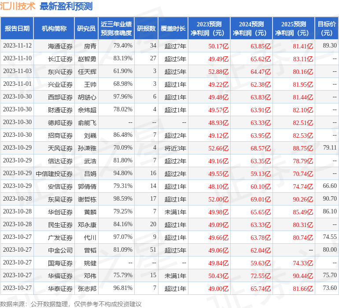
Task: Select the 华福证券 institution cell
Action: 60,276
